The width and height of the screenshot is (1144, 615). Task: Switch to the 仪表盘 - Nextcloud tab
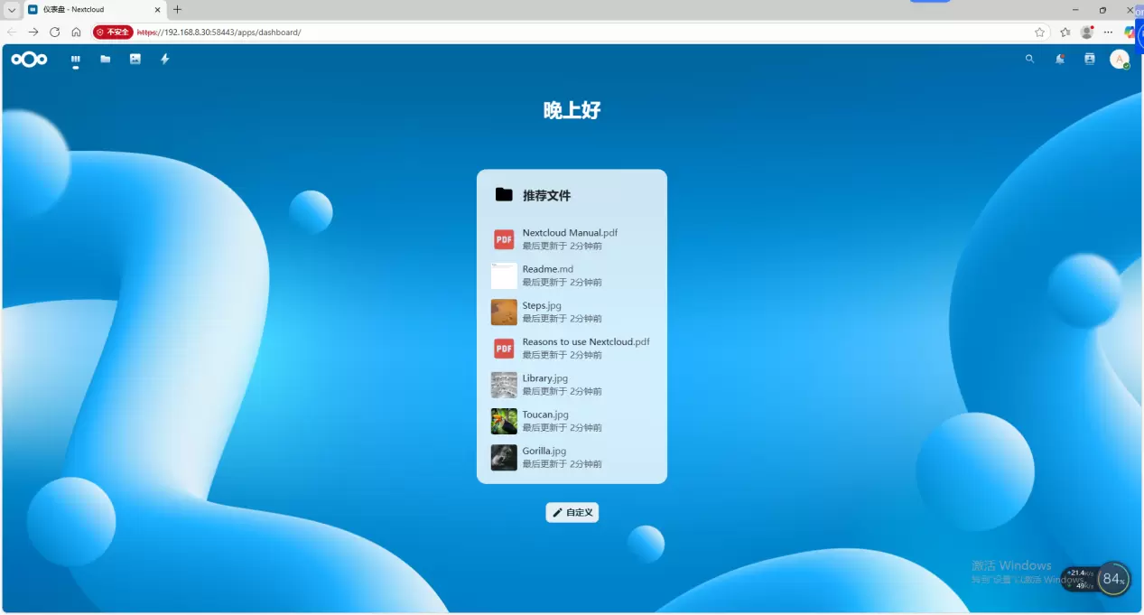pyautogui.click(x=90, y=10)
